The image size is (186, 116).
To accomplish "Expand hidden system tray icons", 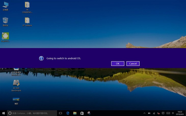I will pyautogui.click(x=144, y=113).
